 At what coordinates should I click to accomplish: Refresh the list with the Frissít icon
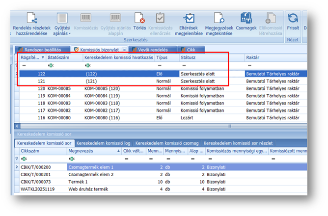(293, 19)
